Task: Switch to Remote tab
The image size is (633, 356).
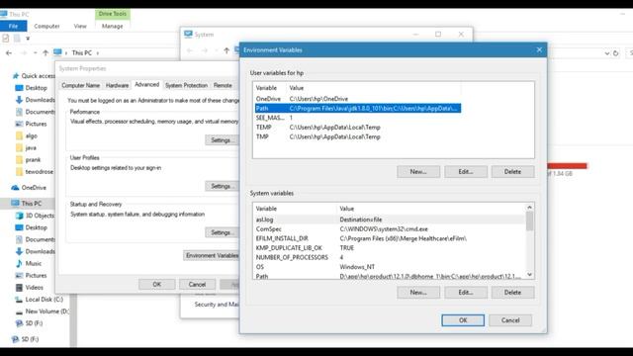Action: [x=223, y=86]
